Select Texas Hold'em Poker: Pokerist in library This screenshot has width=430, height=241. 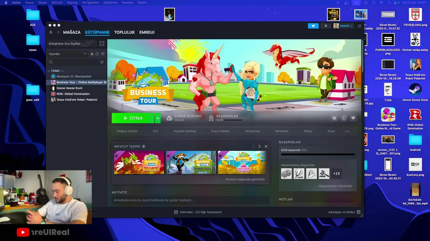[x=77, y=99]
